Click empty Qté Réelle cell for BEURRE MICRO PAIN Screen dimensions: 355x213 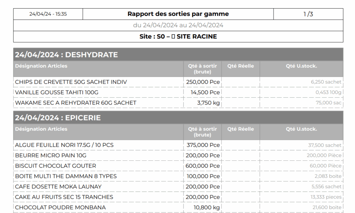pyautogui.click(x=241, y=156)
